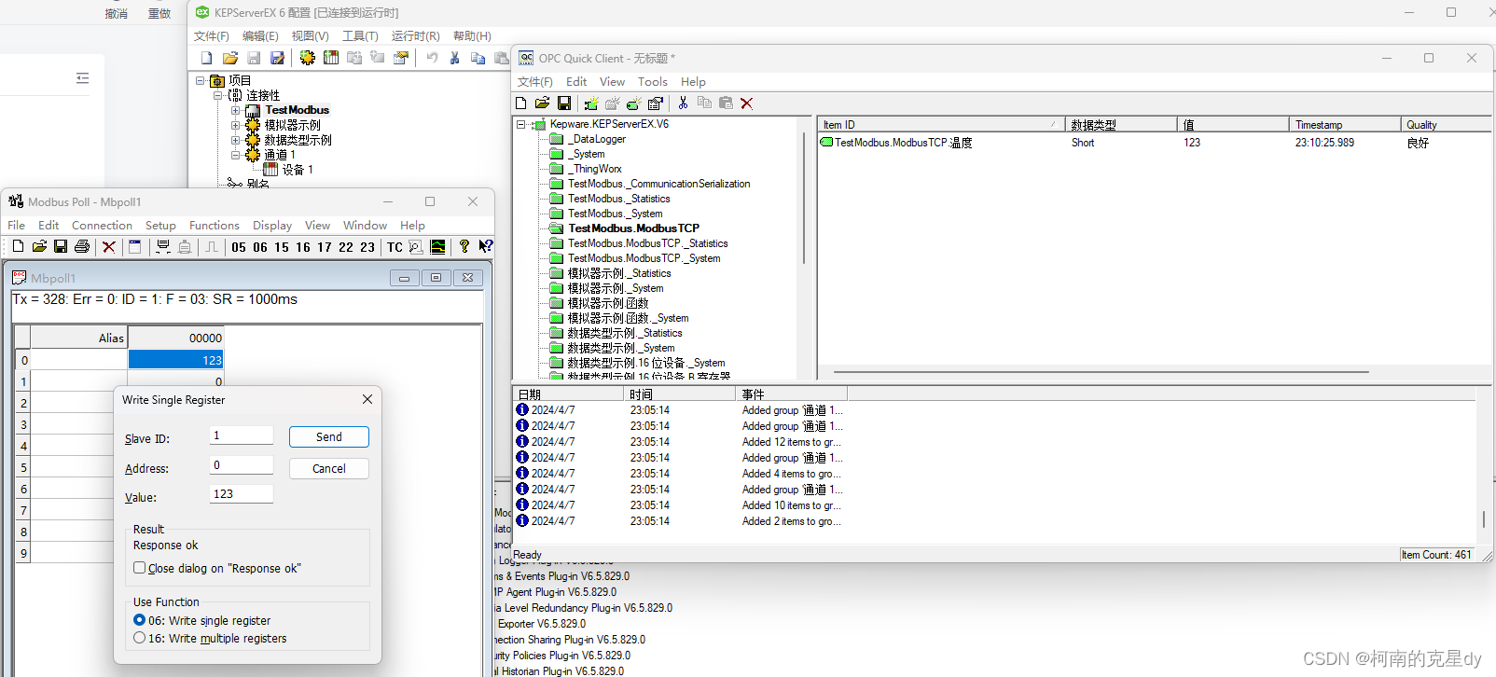Open real-time chart icon in Modbus Poll
The image size is (1496, 677).
point(437,246)
